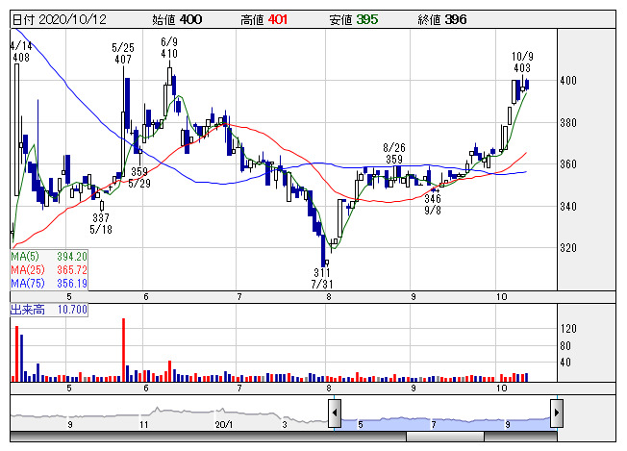Click the 10/9 403 high label

click(522, 63)
